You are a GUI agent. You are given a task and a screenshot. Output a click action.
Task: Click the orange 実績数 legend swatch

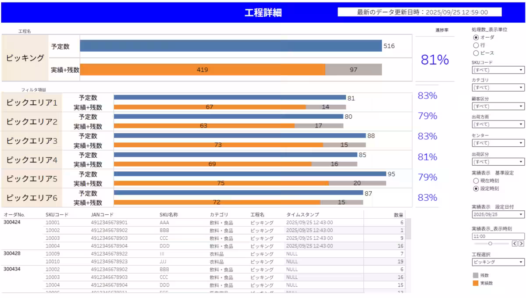[476, 283]
